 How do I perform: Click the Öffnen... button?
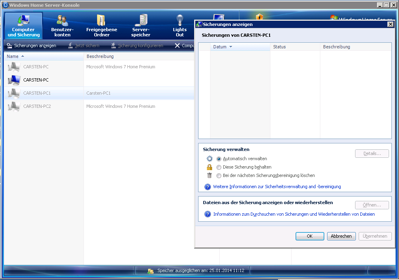(x=372, y=205)
